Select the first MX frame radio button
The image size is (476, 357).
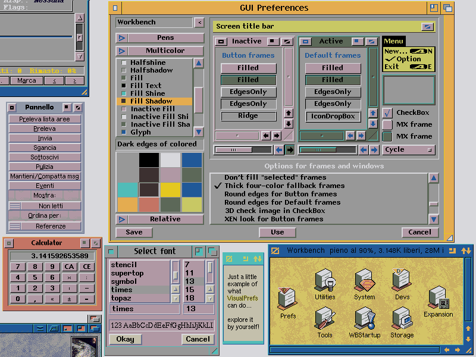[x=387, y=124]
